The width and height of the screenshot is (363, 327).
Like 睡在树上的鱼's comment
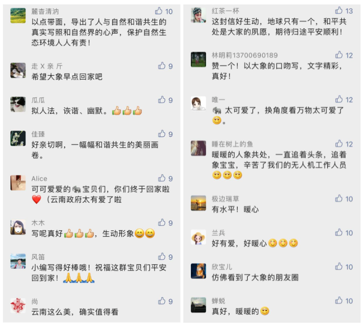coord(339,144)
